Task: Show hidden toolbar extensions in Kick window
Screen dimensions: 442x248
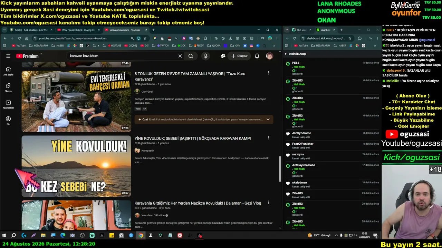Action: pyautogui.click(x=371, y=38)
